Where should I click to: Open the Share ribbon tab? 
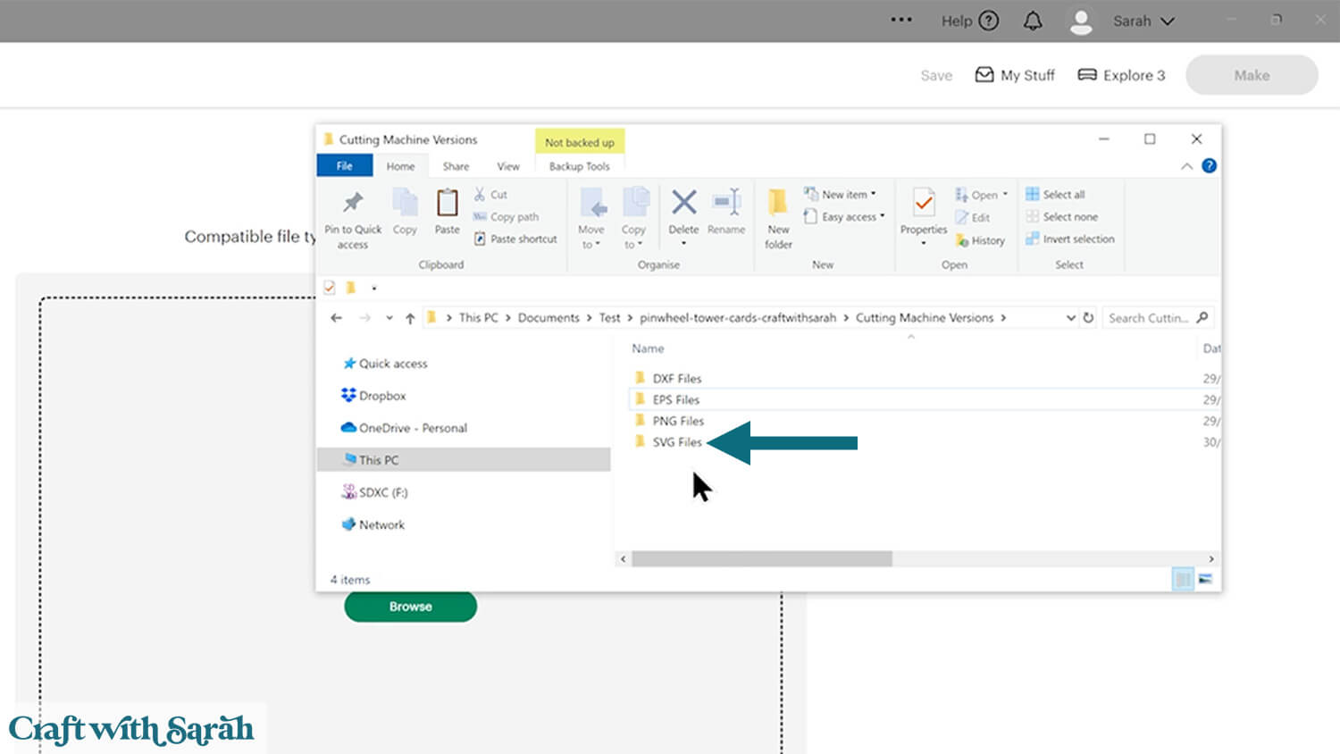pyautogui.click(x=456, y=166)
